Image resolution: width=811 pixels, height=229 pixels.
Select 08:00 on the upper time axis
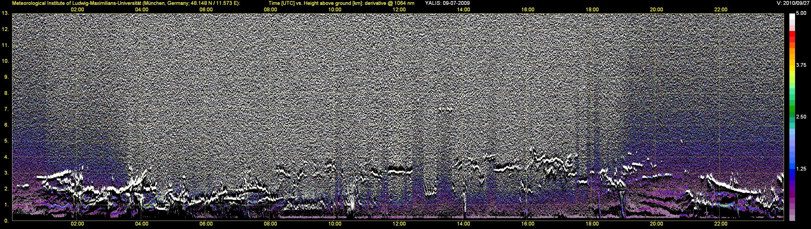point(270,9)
